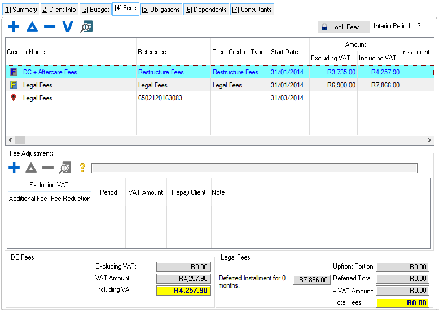This screenshot has height=312, width=439.
Task: Click the blue minus remove fee icon
Action: pyautogui.click(x=50, y=27)
